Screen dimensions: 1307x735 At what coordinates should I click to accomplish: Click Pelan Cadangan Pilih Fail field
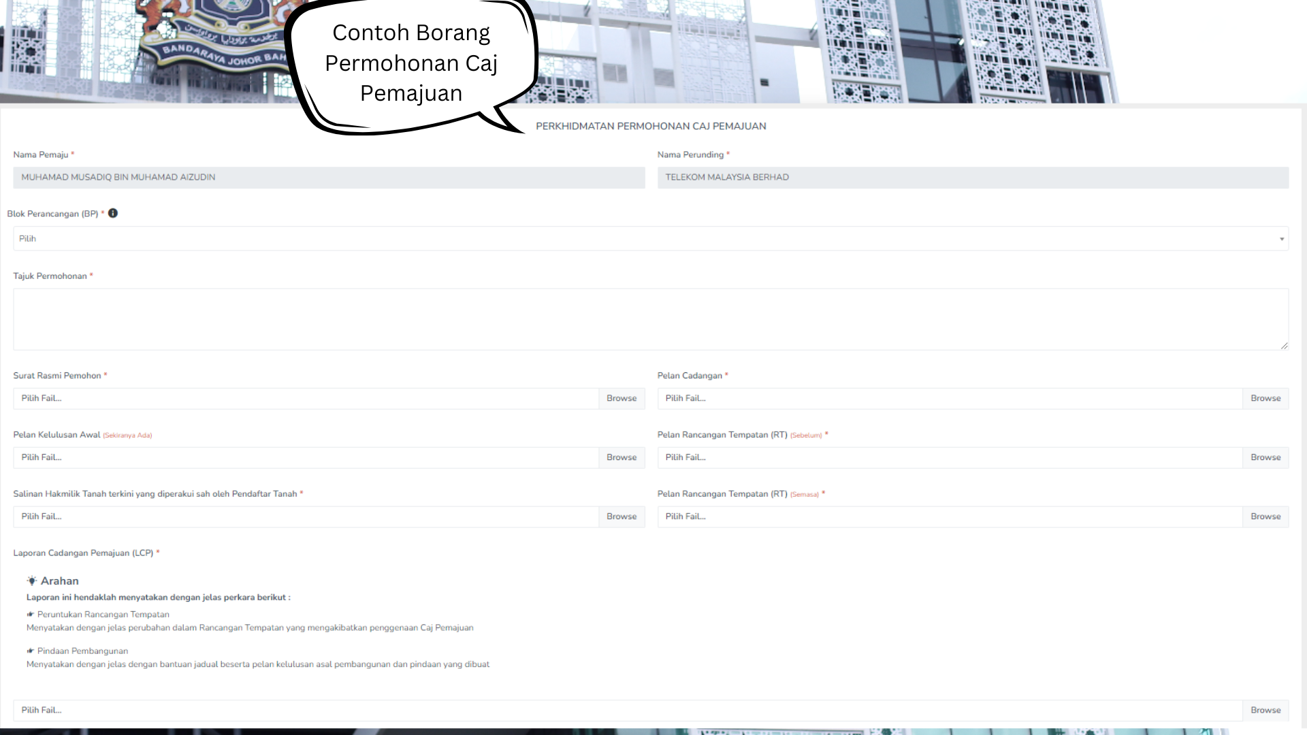click(950, 398)
